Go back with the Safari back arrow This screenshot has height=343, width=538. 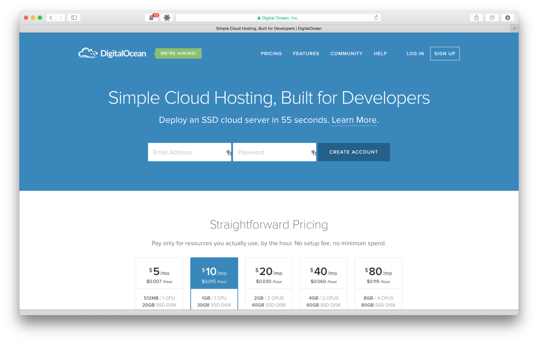(x=51, y=18)
